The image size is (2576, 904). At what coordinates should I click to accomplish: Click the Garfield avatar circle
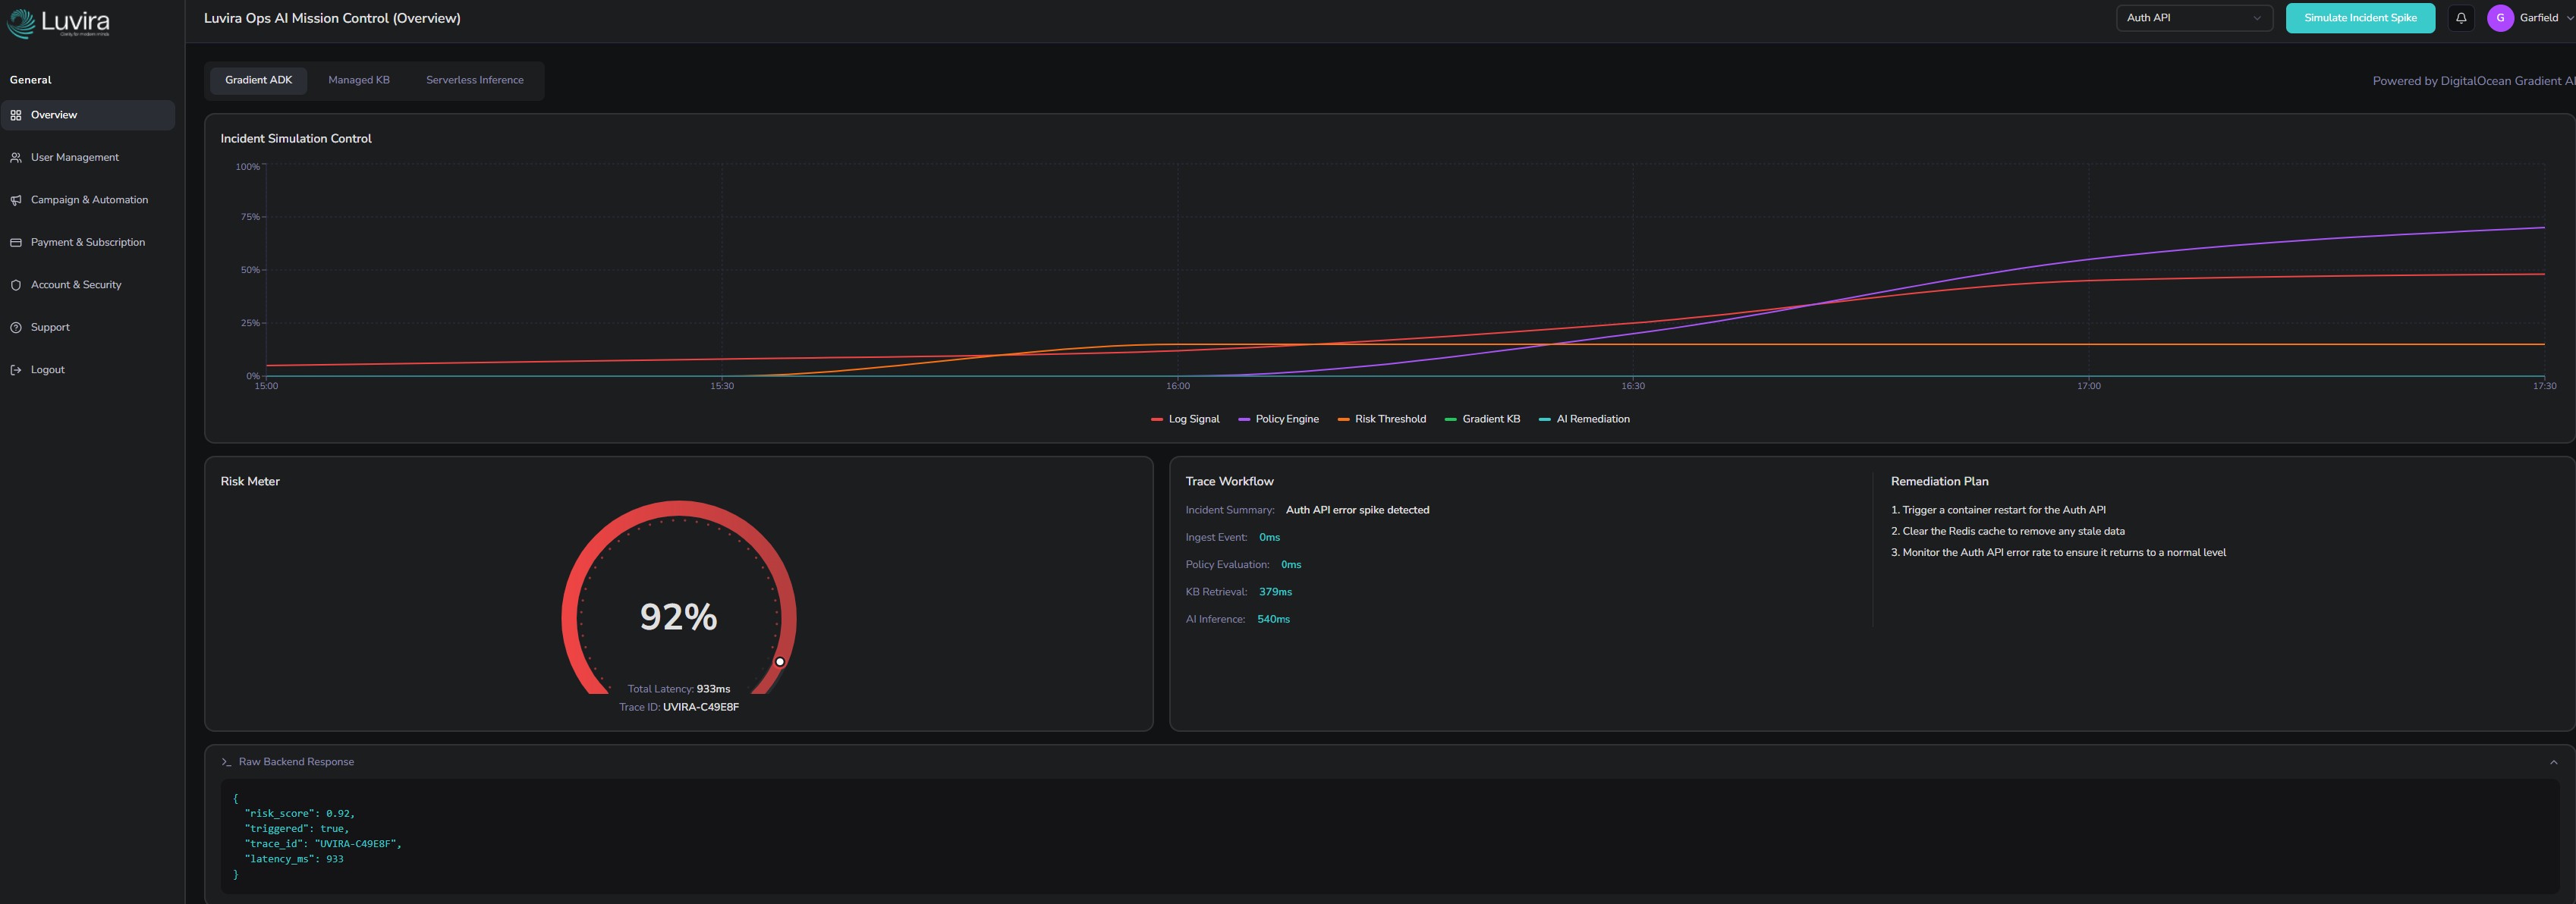click(x=2500, y=18)
